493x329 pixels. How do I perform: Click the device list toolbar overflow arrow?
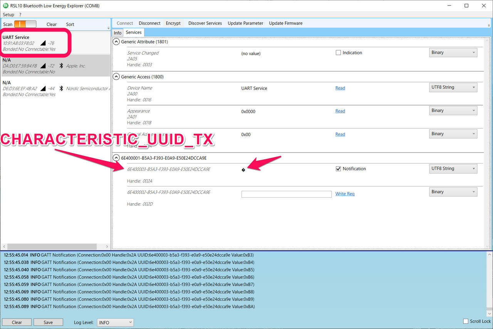click(x=108, y=28)
